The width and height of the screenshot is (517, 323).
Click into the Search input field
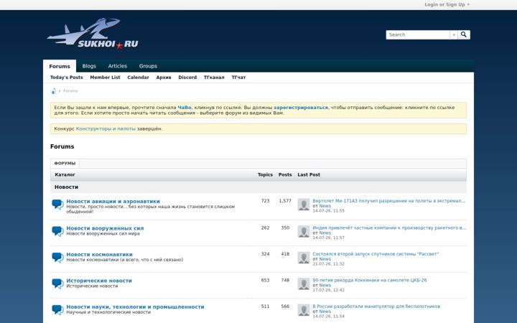point(418,34)
